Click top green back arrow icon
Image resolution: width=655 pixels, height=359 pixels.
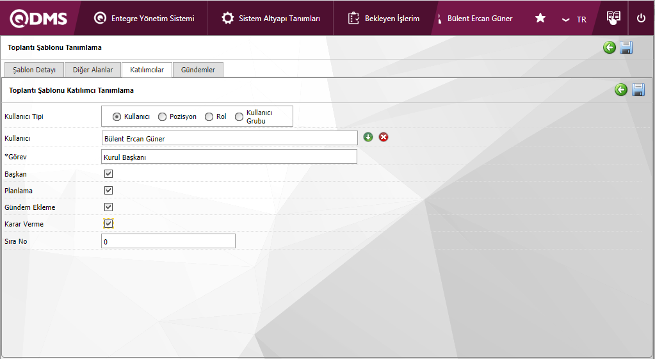(x=610, y=48)
